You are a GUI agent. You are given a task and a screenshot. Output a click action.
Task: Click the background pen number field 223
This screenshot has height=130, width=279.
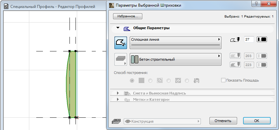(x=249, y=65)
